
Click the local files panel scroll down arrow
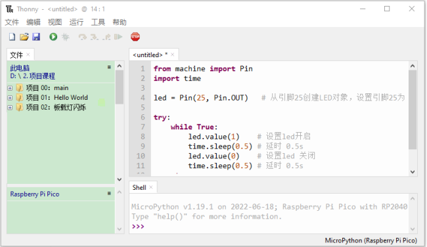click(x=120, y=179)
